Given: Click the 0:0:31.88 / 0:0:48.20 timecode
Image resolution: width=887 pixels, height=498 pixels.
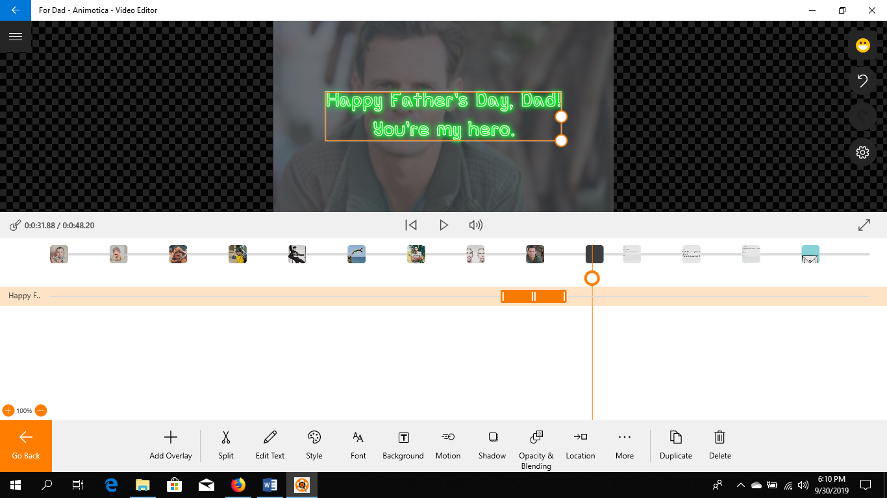Looking at the screenshot, I should (60, 226).
